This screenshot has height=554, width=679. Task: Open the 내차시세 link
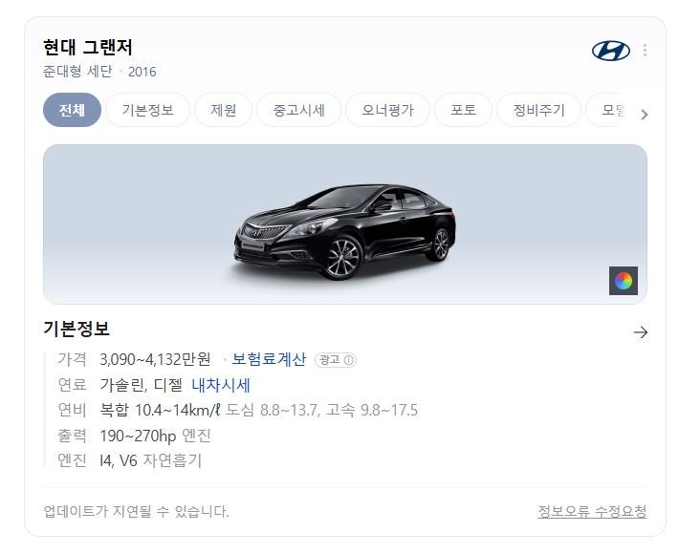221,385
